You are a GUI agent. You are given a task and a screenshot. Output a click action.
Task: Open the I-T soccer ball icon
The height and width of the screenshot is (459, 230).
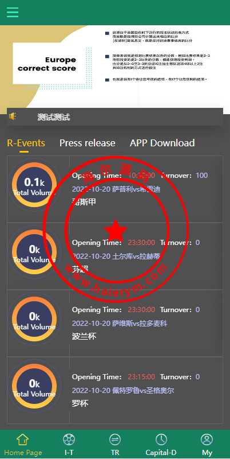69,439
